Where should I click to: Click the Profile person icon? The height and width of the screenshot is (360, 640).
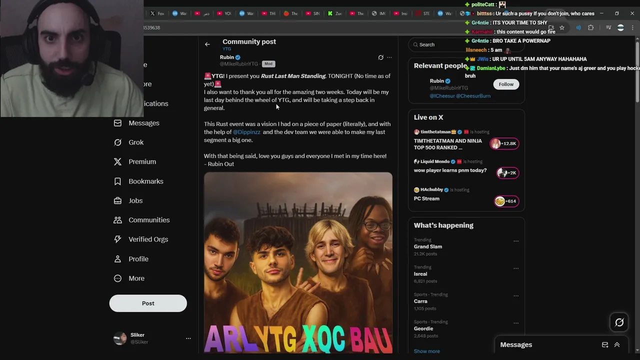pyautogui.click(x=117, y=259)
